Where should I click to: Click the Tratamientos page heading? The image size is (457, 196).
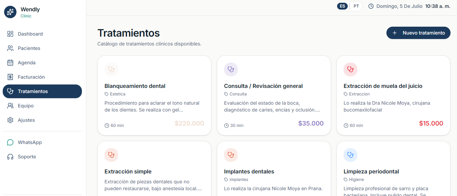[x=128, y=33]
